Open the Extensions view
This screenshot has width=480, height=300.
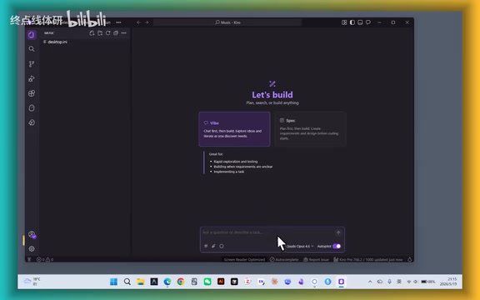31,93
